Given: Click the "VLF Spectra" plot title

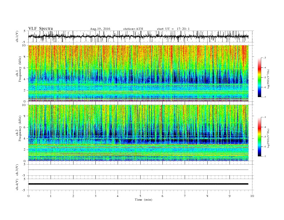Looking at the screenshot, I should pyautogui.click(x=41, y=28).
